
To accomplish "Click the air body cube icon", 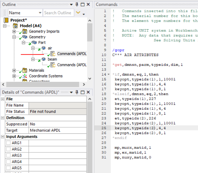I will pos(44,48).
